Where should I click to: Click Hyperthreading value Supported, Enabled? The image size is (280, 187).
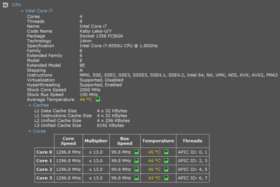coord(101,85)
